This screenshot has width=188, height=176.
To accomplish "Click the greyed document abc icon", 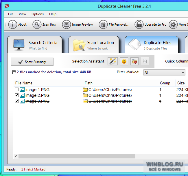I will point(145,61).
